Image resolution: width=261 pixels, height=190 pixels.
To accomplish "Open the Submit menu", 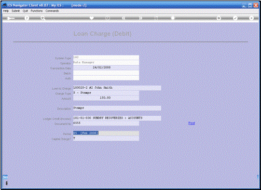I will pyautogui.click(x=15, y=11).
